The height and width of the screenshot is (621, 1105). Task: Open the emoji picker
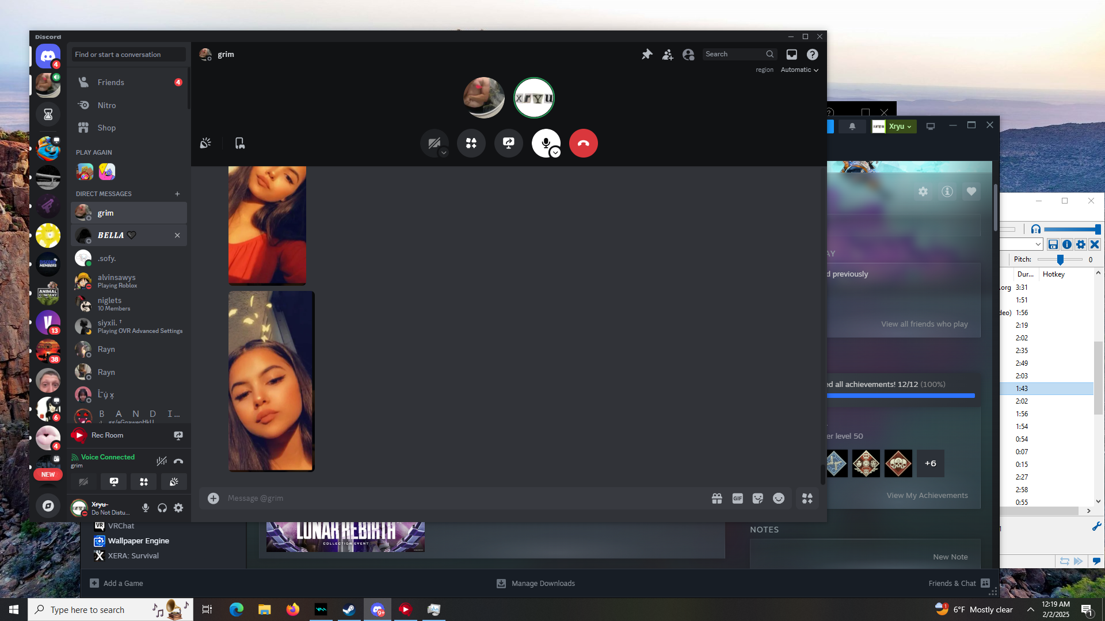pos(779,499)
